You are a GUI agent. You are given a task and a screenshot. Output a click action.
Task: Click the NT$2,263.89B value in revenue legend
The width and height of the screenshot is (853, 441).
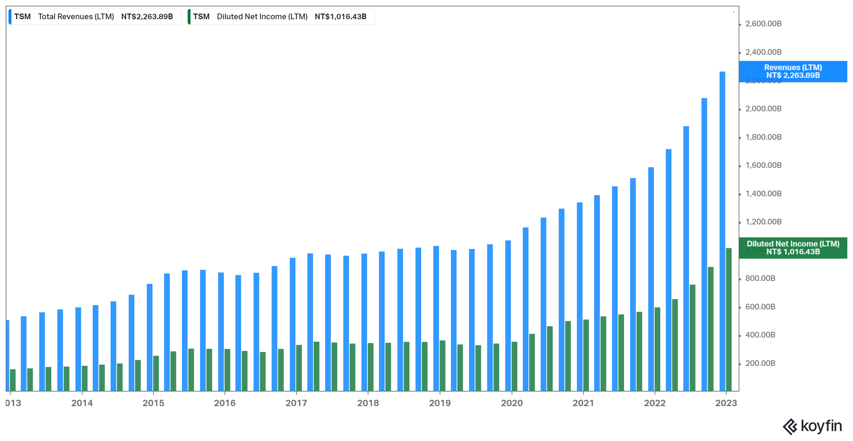pos(147,17)
